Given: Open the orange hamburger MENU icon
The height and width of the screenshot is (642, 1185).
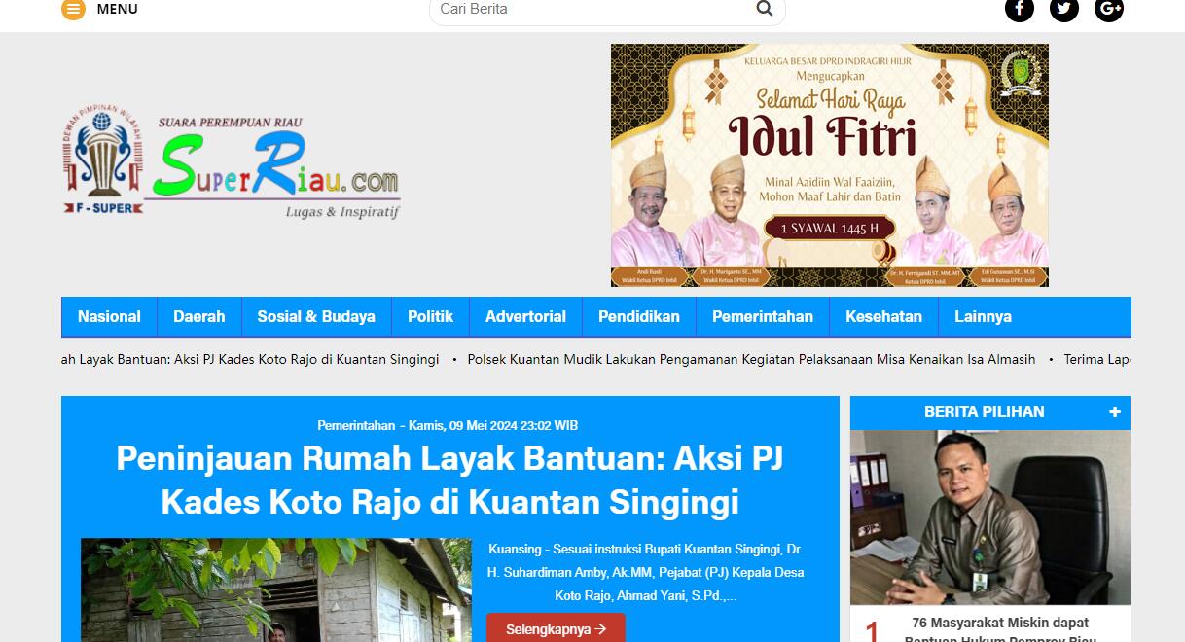Looking at the screenshot, I should point(73,9).
